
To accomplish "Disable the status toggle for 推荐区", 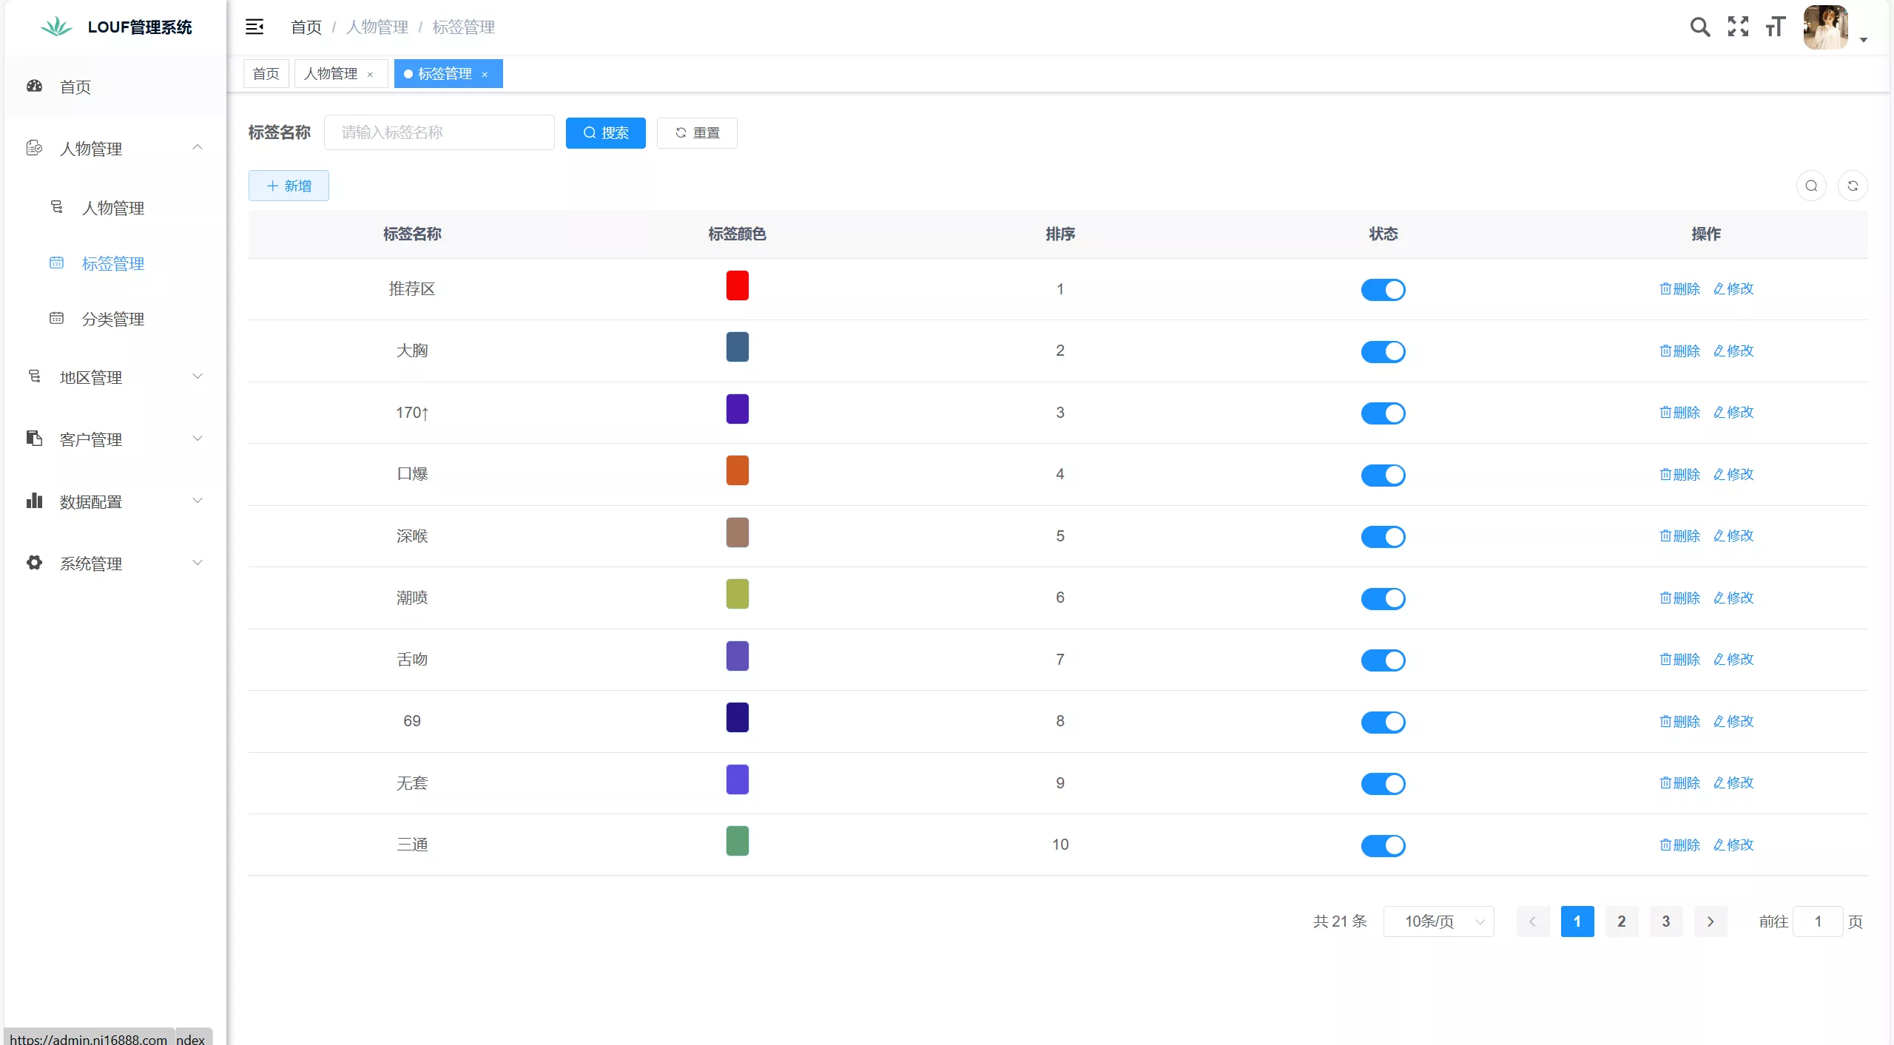I will tap(1382, 290).
